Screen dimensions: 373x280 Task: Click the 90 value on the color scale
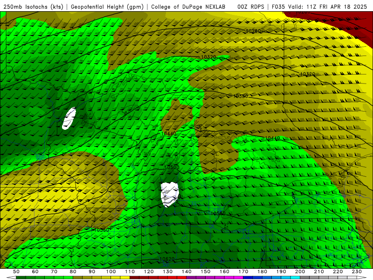92,272
